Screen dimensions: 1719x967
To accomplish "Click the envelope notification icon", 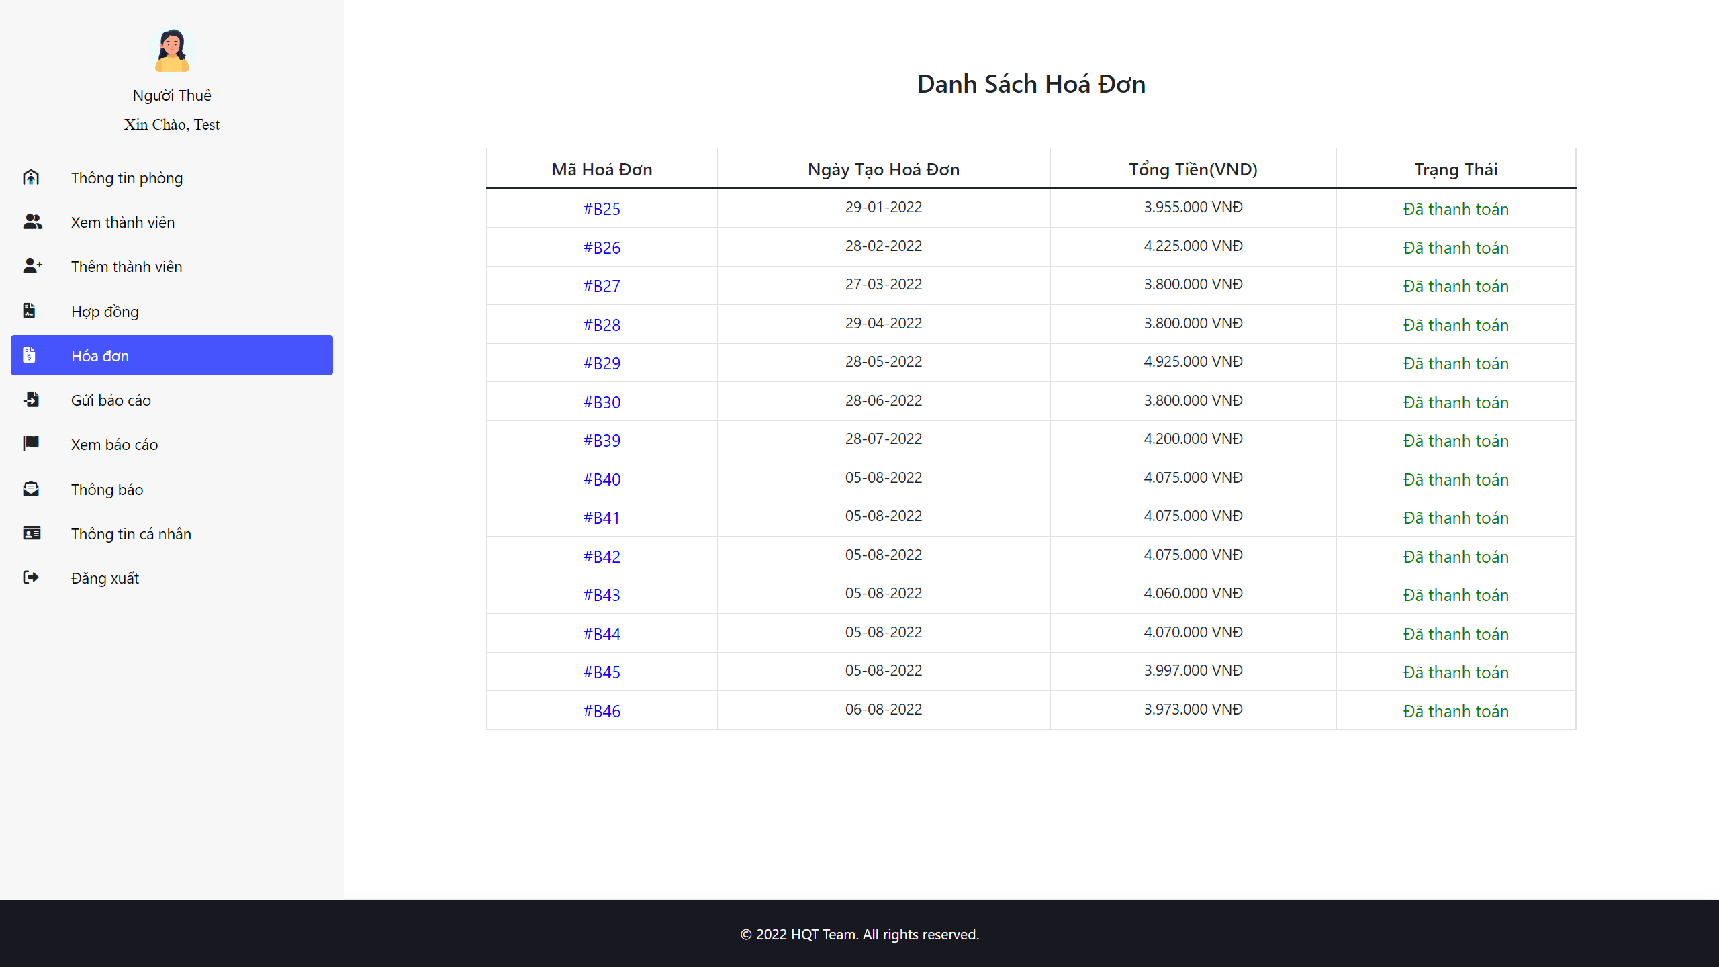I will (x=31, y=489).
